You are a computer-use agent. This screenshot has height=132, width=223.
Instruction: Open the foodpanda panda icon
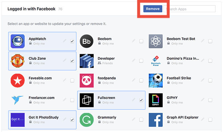(87, 80)
